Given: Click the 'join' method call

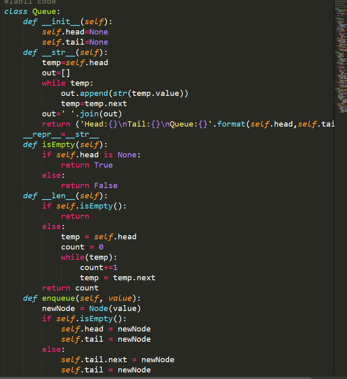Looking at the screenshot, I should point(89,114).
